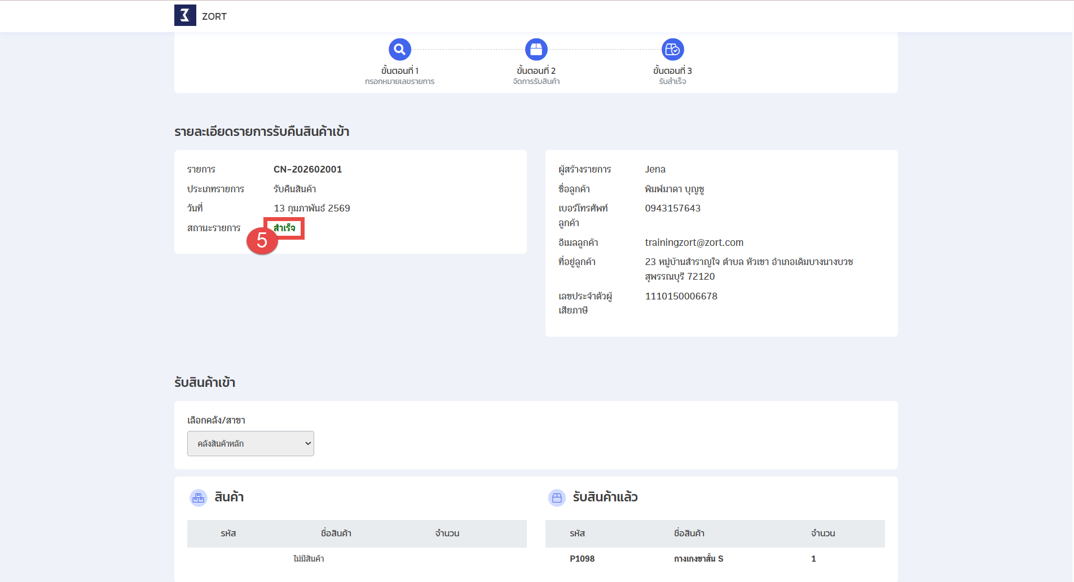
Task: Click the order number CN-202602001
Action: 307,169
